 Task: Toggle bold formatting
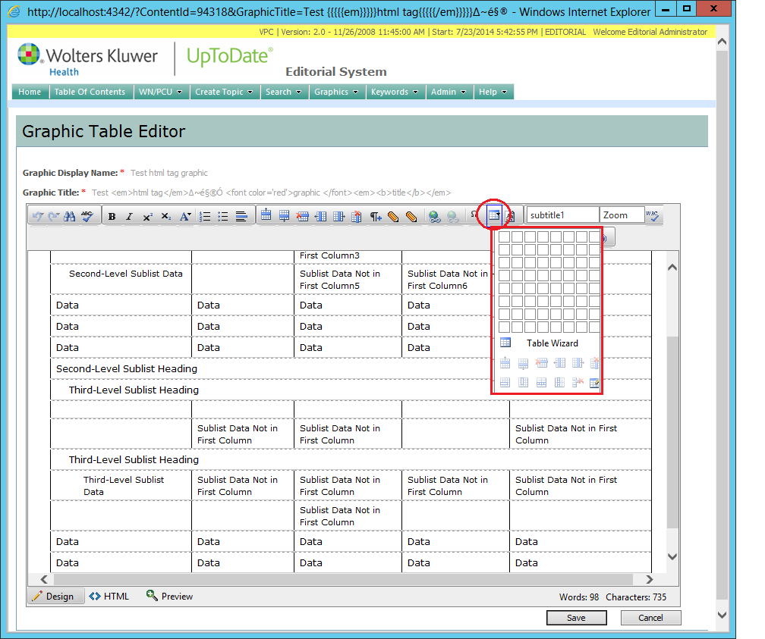[112, 217]
